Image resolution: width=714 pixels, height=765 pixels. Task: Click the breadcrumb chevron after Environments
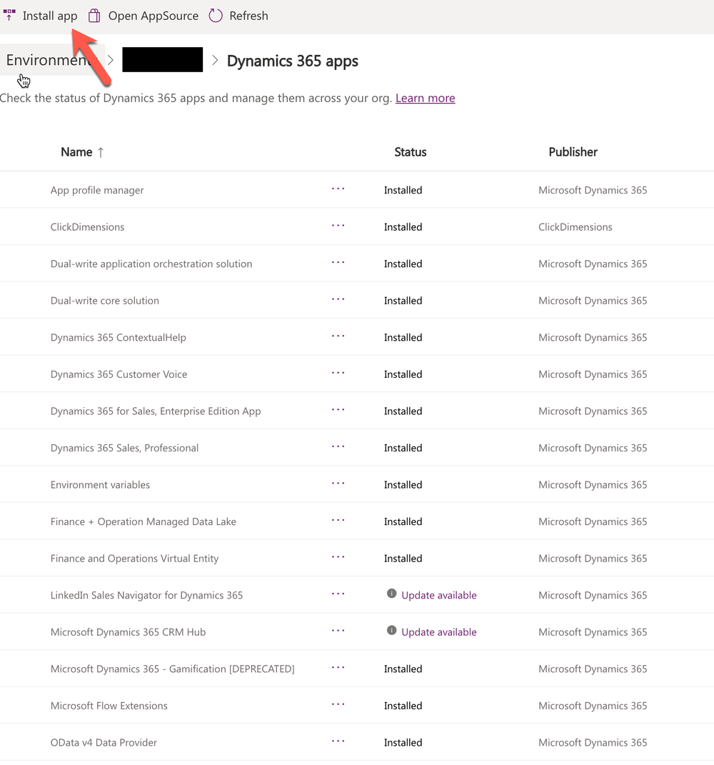(x=110, y=60)
